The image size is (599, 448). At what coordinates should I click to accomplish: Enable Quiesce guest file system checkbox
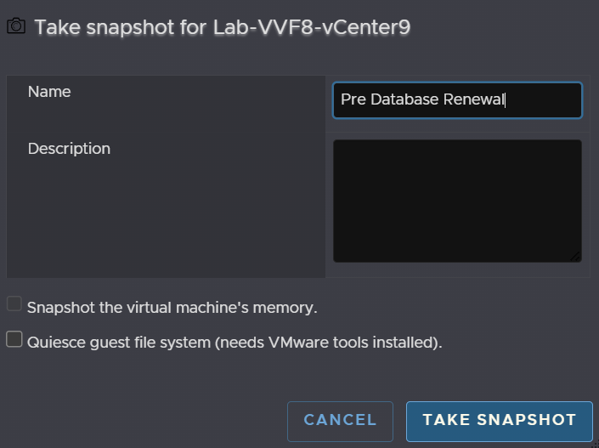14,339
